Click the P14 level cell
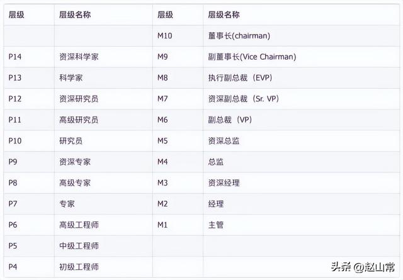 tap(29, 57)
